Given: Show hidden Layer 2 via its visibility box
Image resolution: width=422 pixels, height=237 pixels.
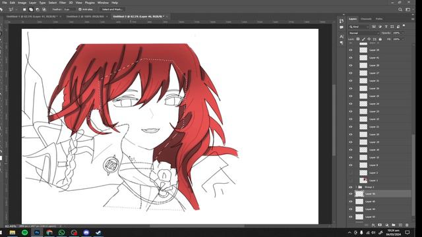Looking at the screenshot, I should [351, 172].
